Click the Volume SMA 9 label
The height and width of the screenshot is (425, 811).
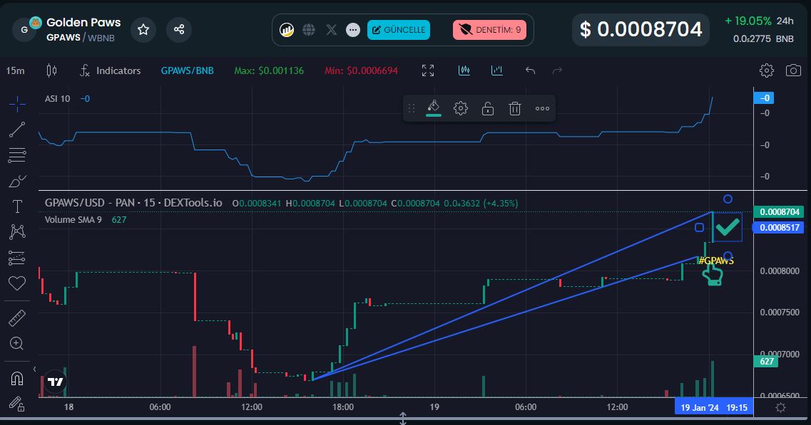[73, 219]
